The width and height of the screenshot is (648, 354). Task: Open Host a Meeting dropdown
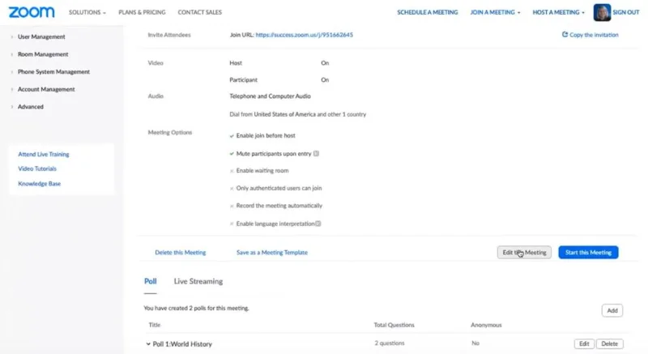558,12
